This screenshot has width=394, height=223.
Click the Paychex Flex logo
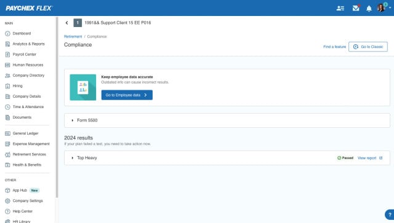[29, 8]
